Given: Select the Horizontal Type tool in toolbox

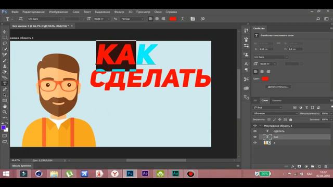Looking at the screenshot, I should 5,84.
